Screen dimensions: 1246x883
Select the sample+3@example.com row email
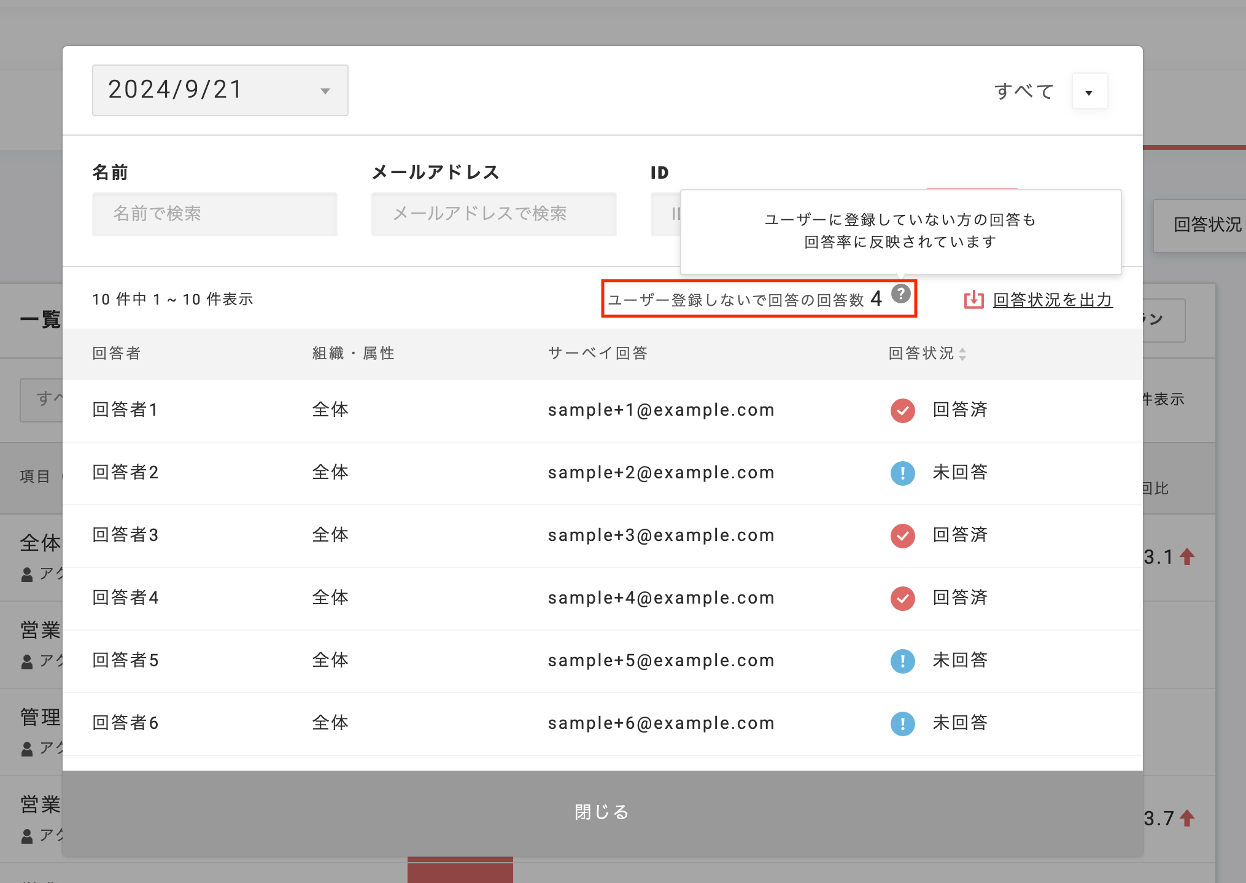[660, 535]
